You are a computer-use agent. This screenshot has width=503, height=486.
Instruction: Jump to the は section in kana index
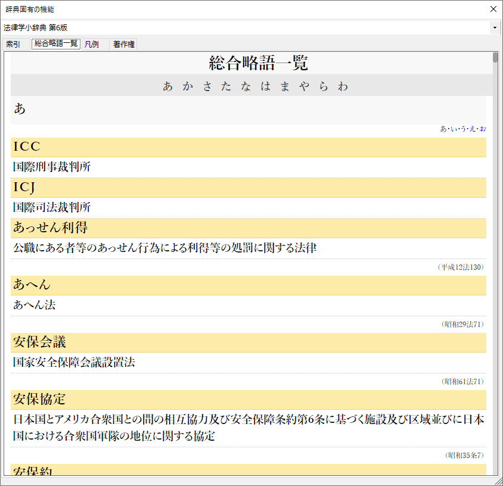point(265,86)
